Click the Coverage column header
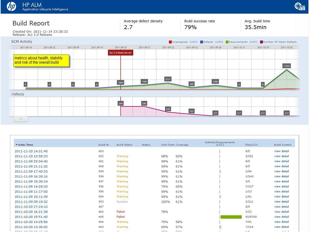The image size is (310, 232). point(182,145)
